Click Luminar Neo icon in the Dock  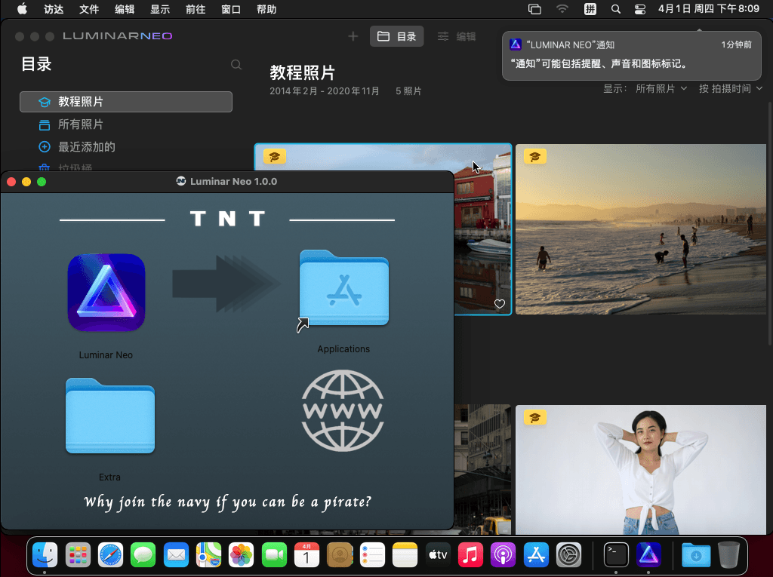click(x=648, y=555)
